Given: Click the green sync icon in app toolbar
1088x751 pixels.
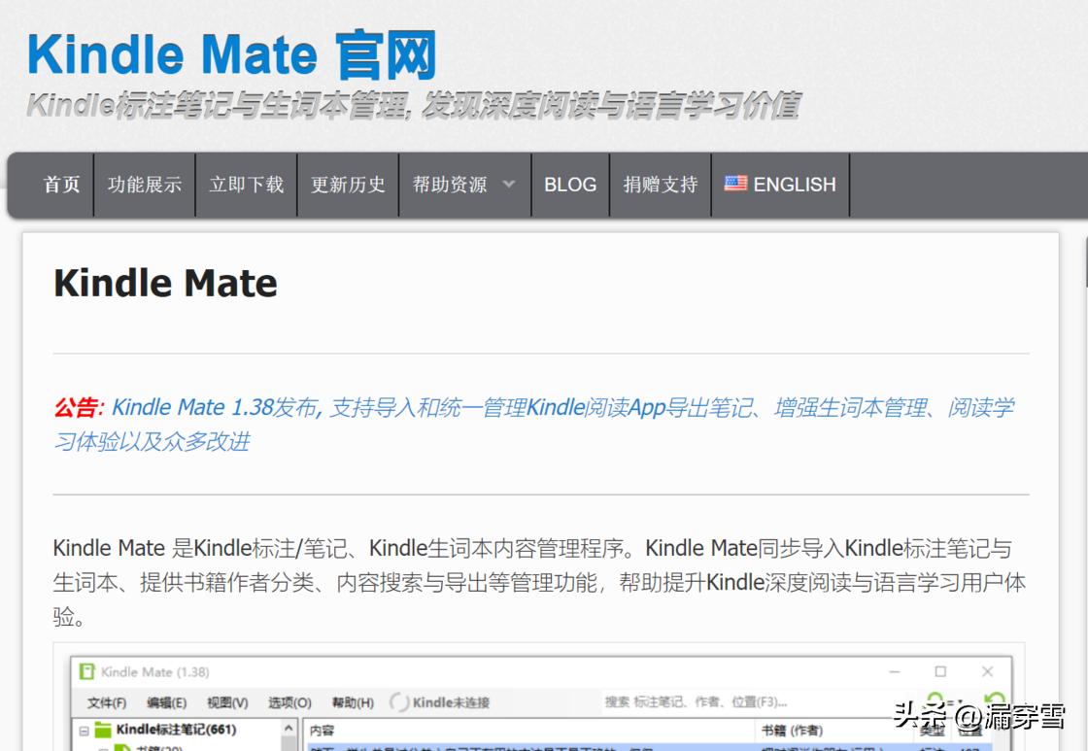Looking at the screenshot, I should 934,697.
